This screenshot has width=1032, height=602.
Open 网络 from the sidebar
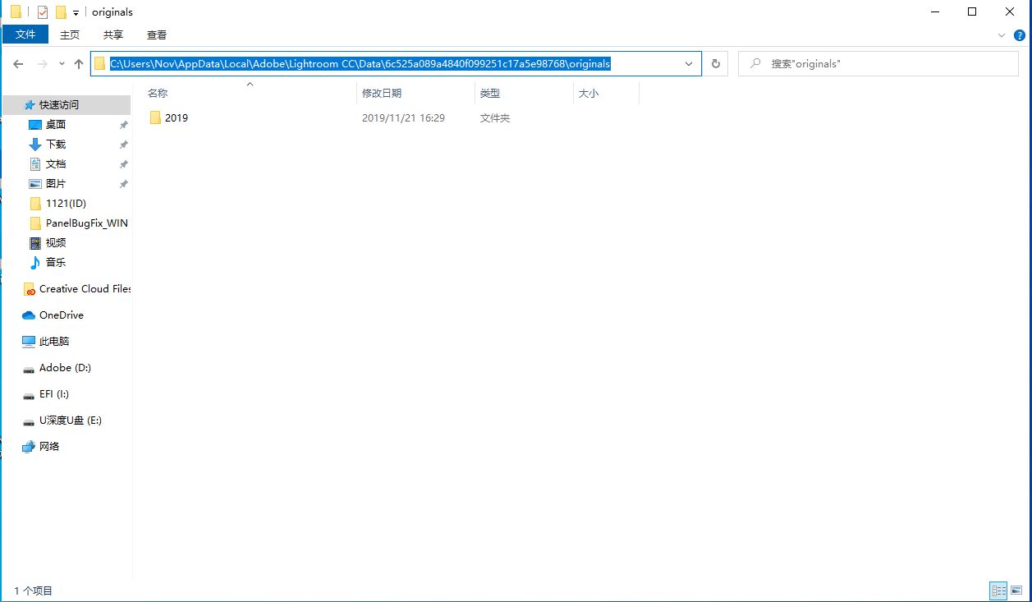(x=49, y=446)
